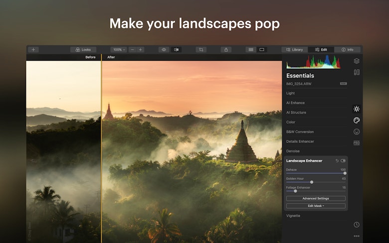Screen dimensions: 389x243
Task: Click the plus add image button
Action: (x=33, y=49)
